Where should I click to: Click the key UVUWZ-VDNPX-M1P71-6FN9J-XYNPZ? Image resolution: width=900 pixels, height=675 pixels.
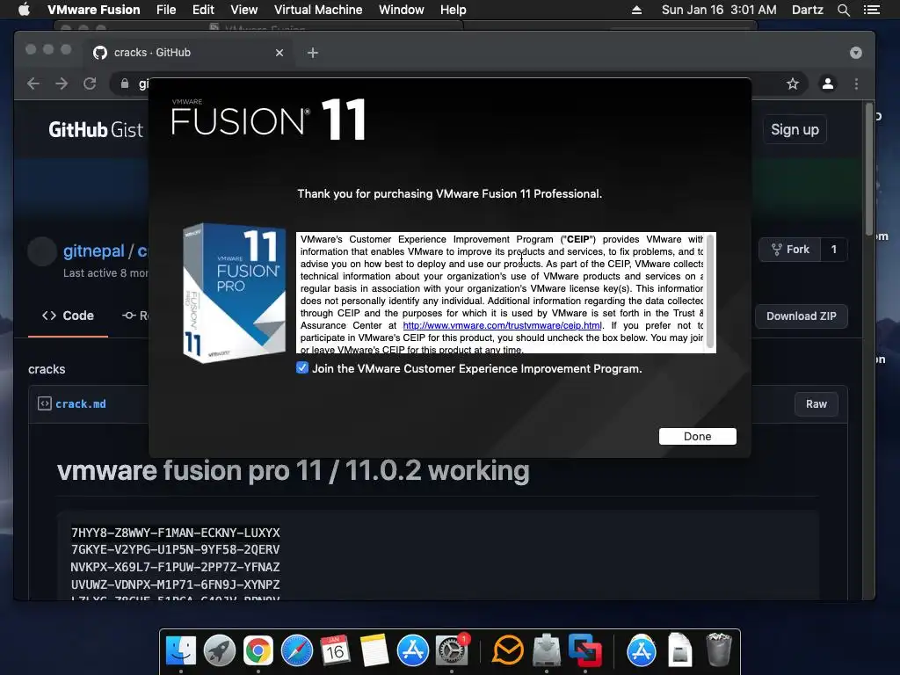(x=175, y=584)
